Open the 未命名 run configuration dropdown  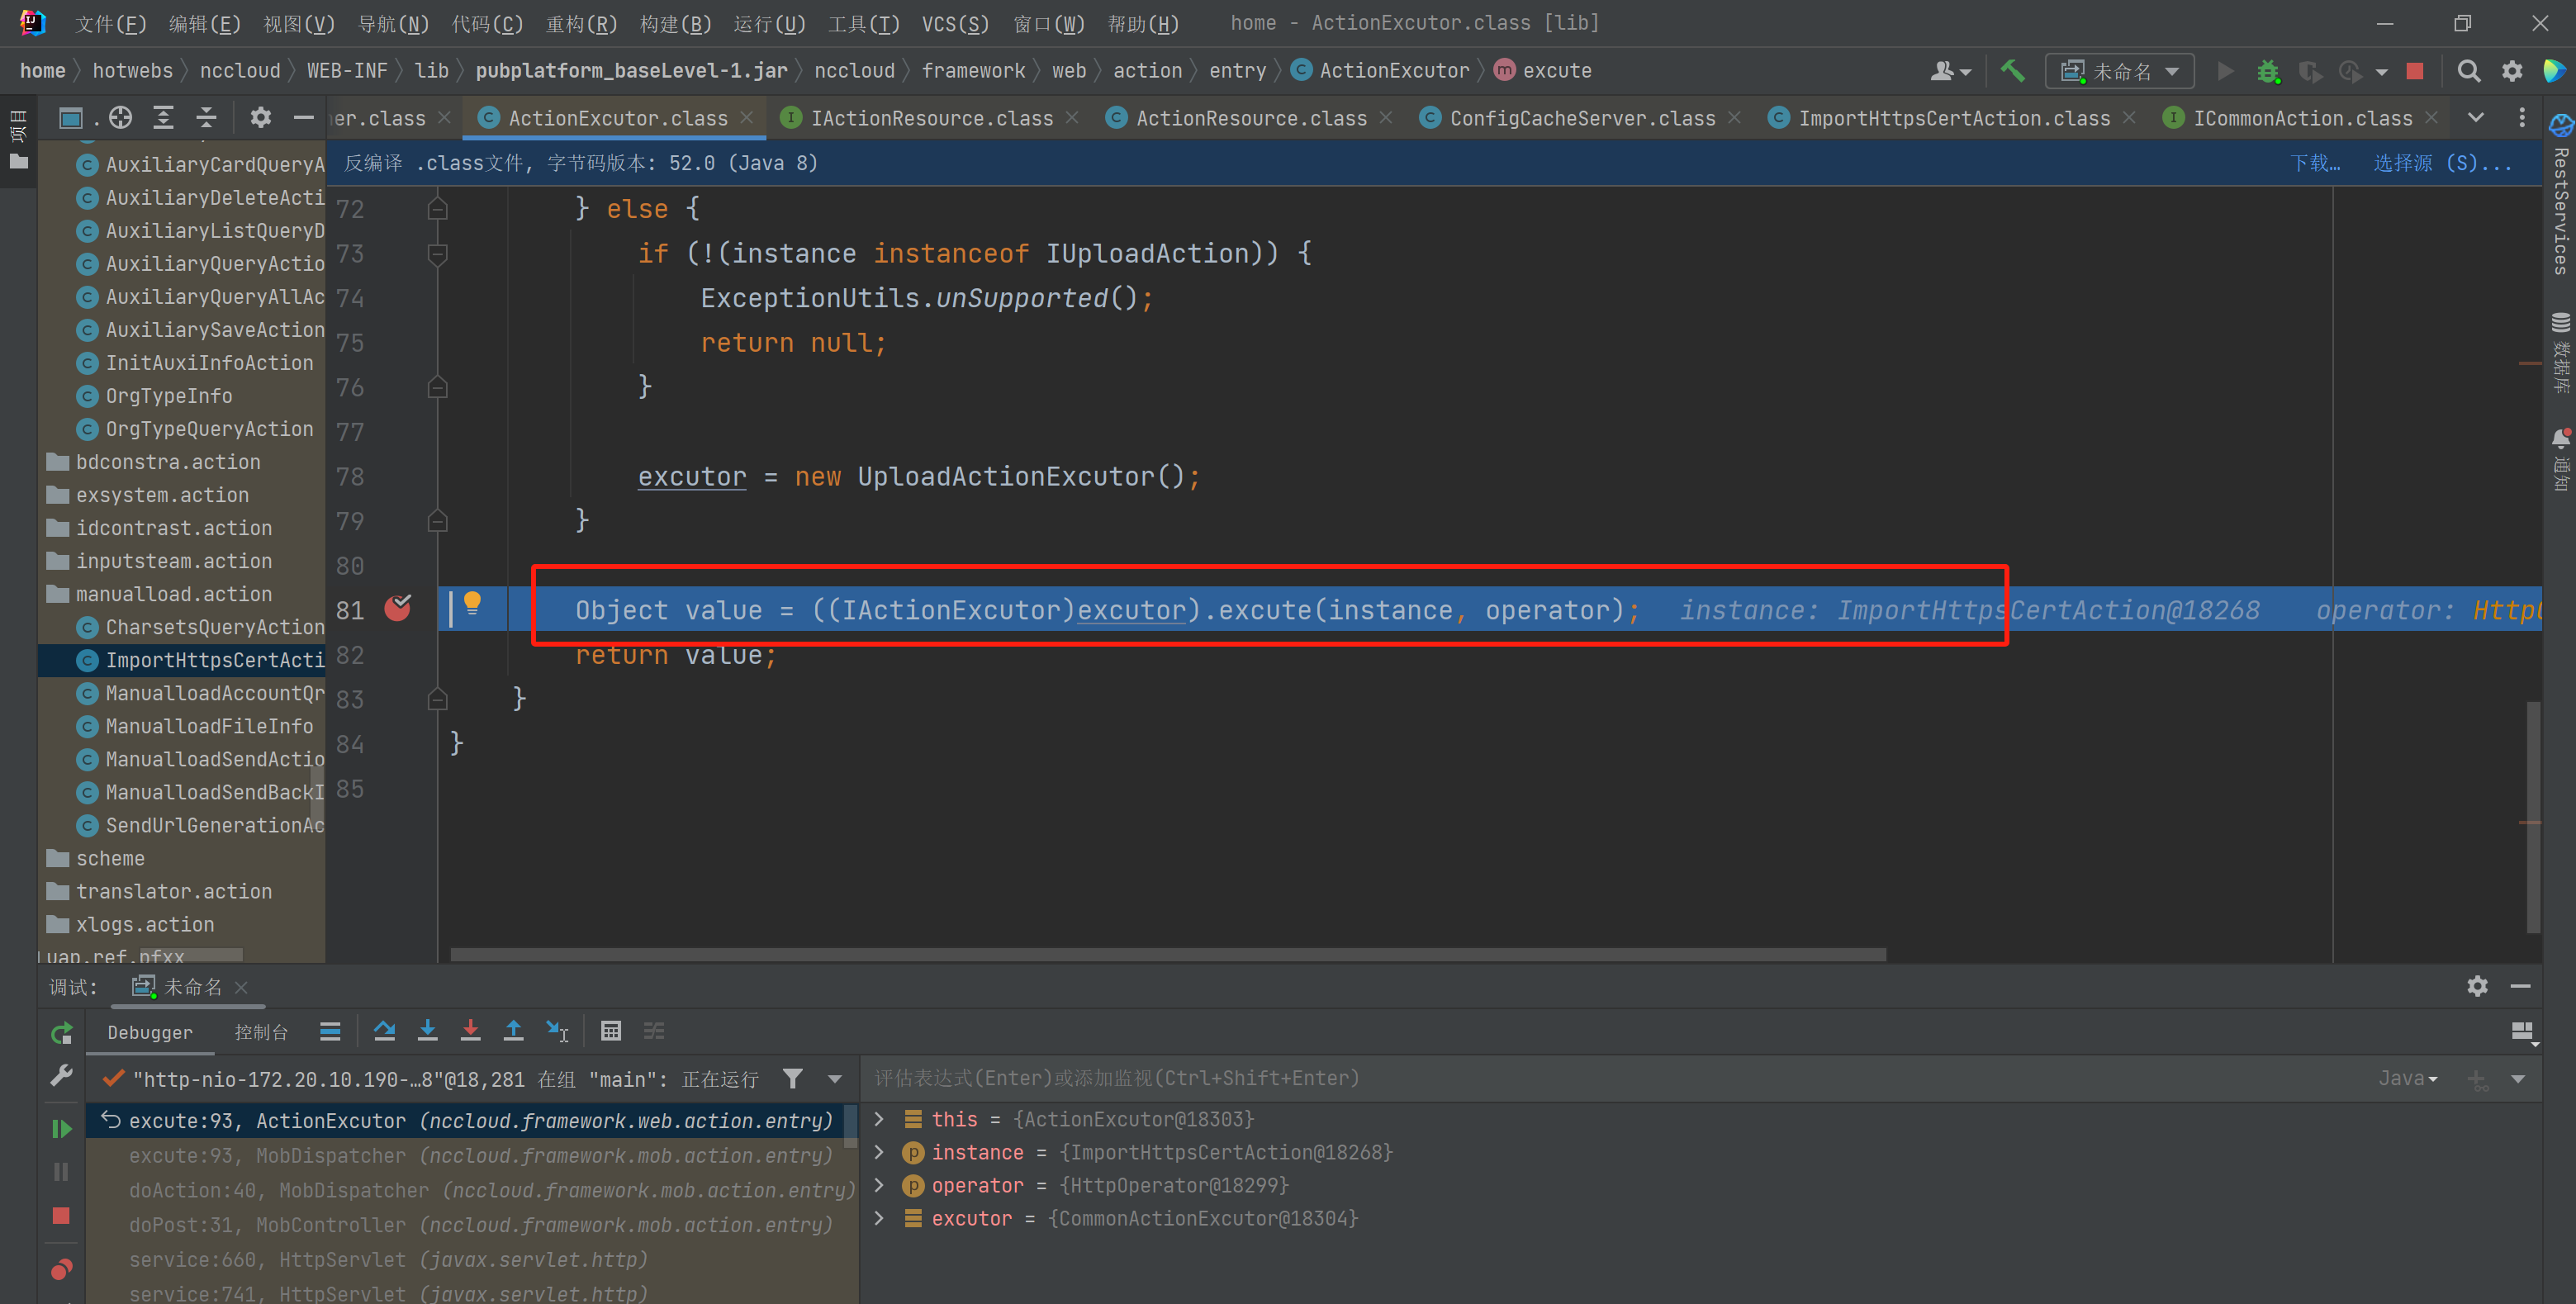2119,71
